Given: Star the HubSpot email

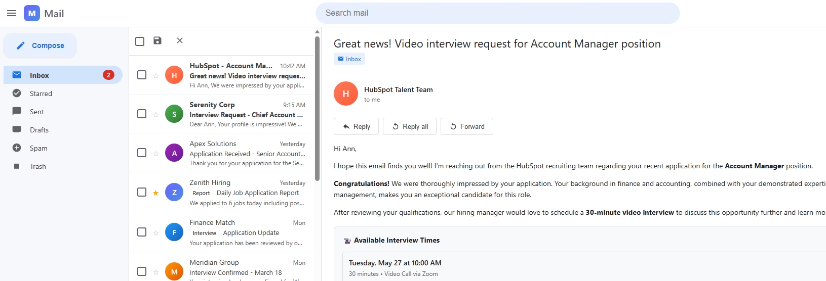Looking at the screenshot, I should [x=156, y=75].
